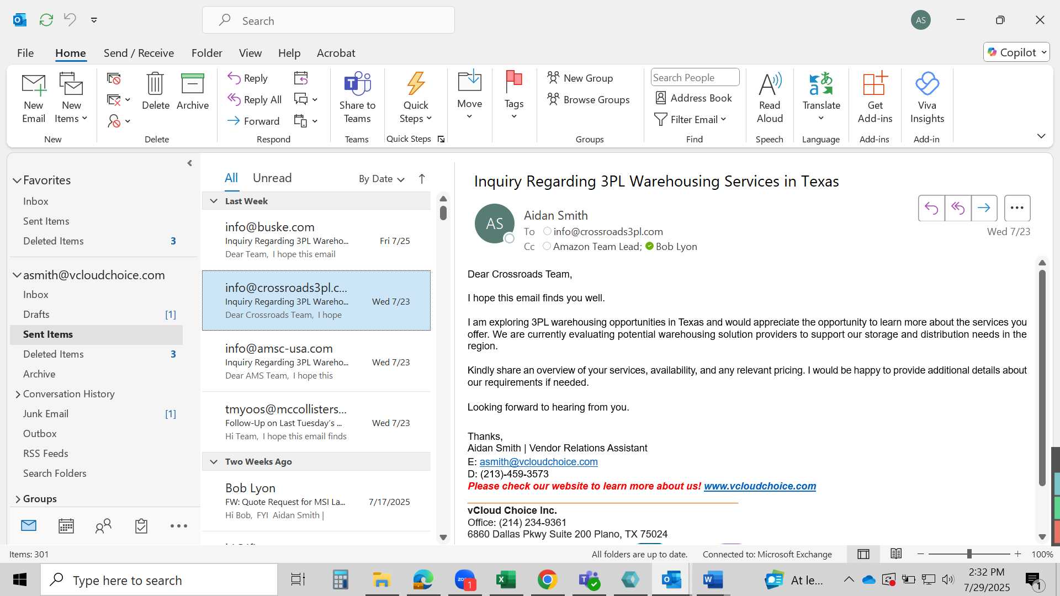Viewport: 1060px width, 596px height.
Task: Open the asmith@vcloudchoice.com email link
Action: coord(538,462)
